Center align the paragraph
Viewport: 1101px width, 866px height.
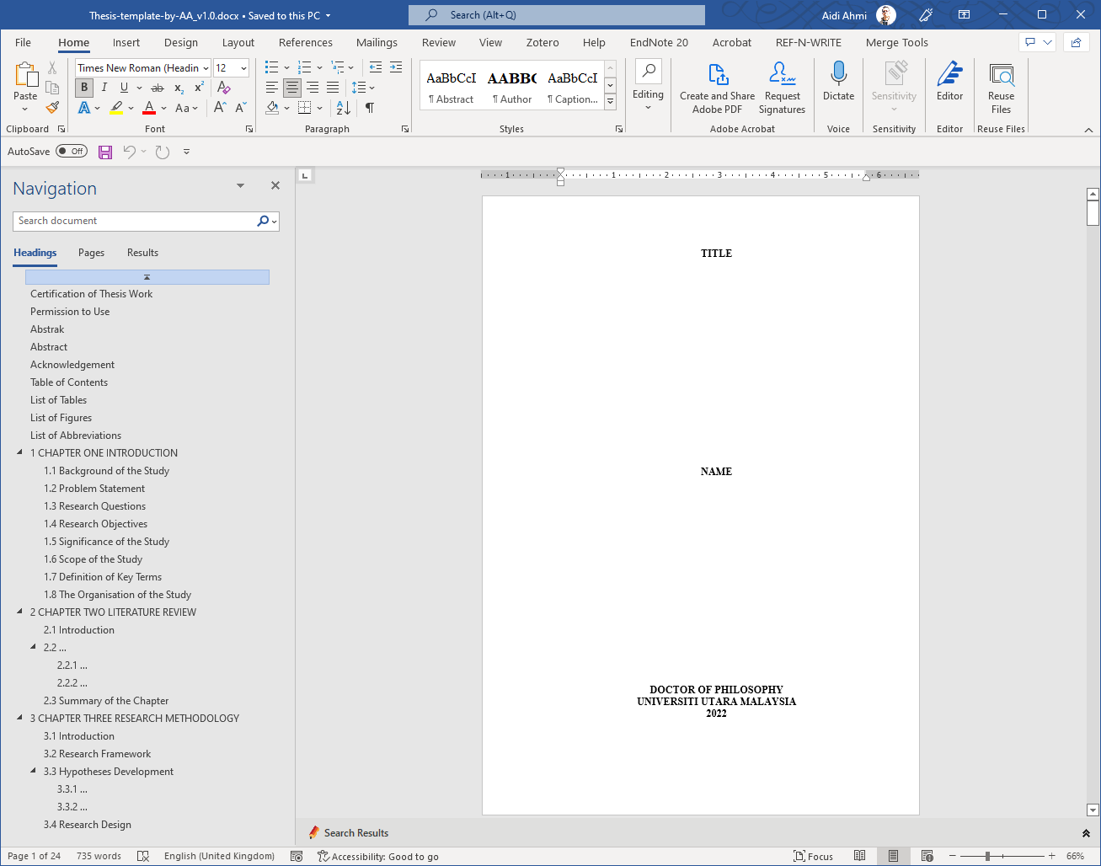pyautogui.click(x=291, y=88)
